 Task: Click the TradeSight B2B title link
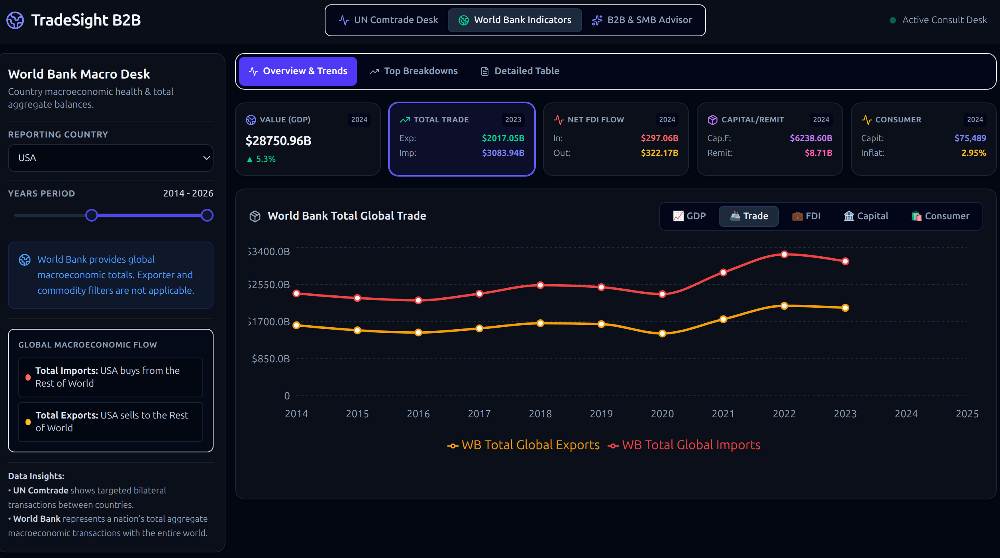pos(86,20)
